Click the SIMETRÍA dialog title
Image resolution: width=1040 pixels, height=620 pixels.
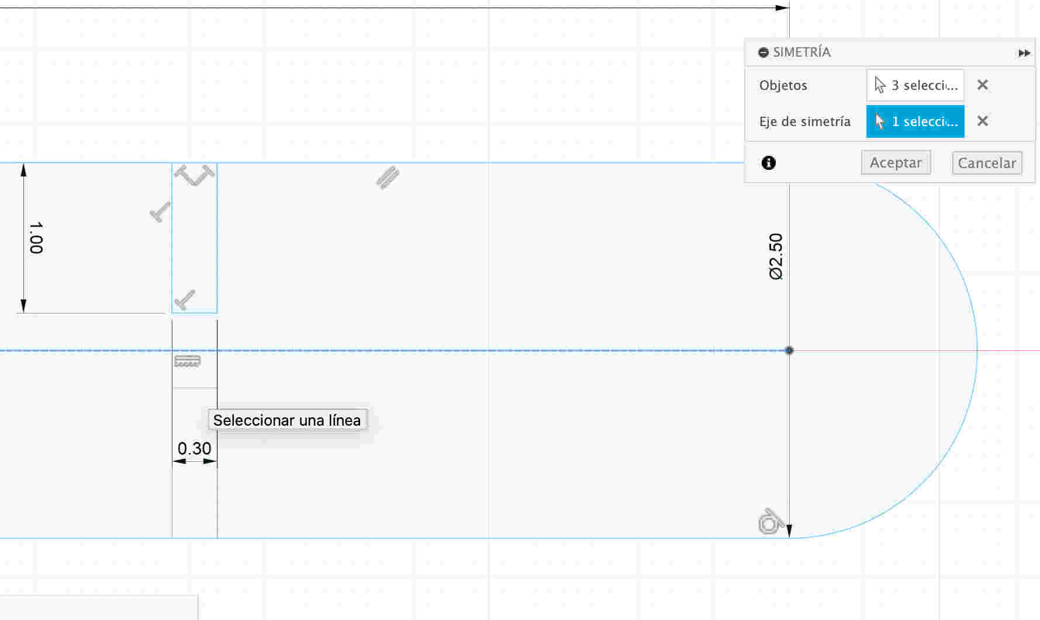[801, 53]
